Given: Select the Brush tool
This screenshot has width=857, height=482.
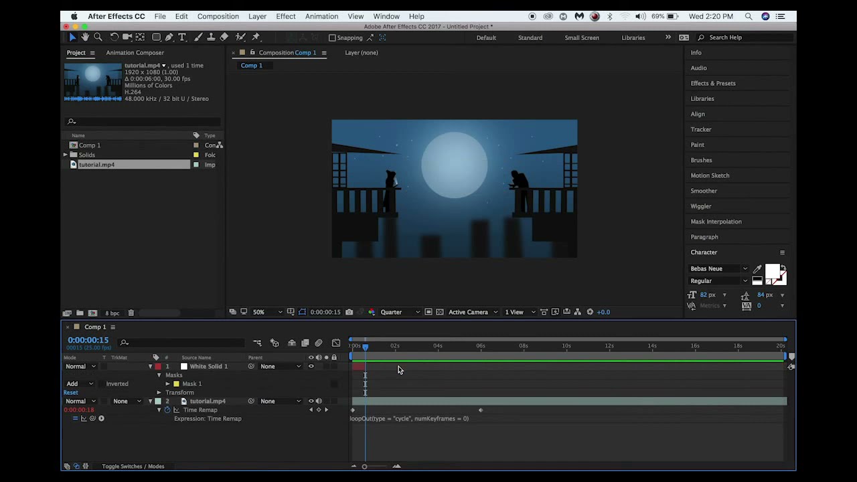Looking at the screenshot, I should pyautogui.click(x=199, y=37).
